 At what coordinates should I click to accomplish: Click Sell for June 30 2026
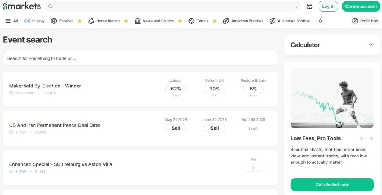[215, 128]
